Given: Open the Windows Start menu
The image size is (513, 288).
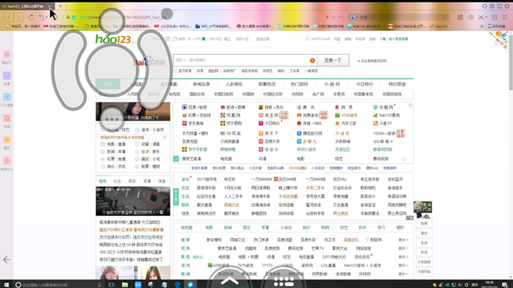Looking at the screenshot, I should click(x=6, y=283).
